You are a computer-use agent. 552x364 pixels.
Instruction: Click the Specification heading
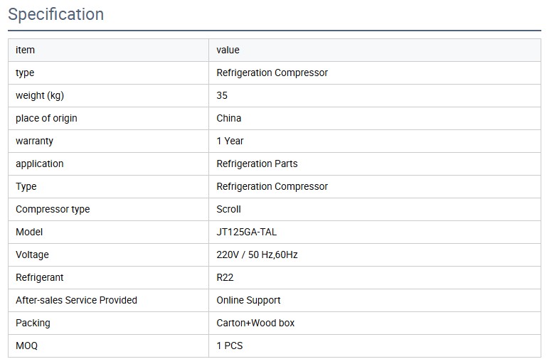click(x=55, y=14)
